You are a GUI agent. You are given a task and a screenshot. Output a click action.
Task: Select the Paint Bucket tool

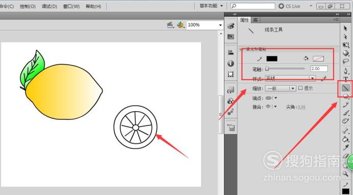tap(345, 139)
